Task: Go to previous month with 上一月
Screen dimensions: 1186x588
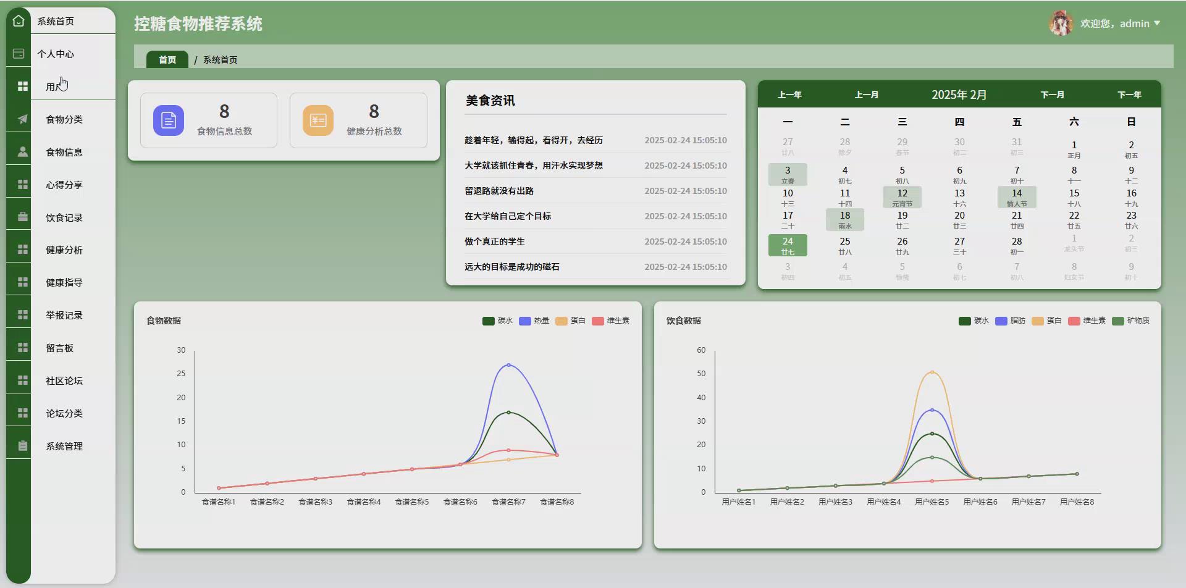Action: (867, 94)
